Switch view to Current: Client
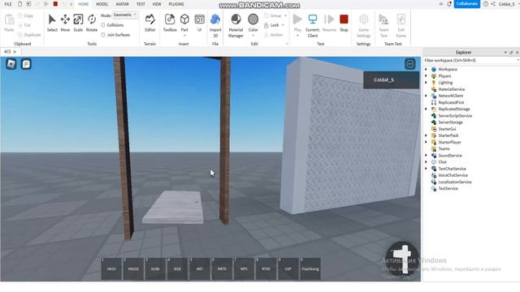 coord(312,25)
